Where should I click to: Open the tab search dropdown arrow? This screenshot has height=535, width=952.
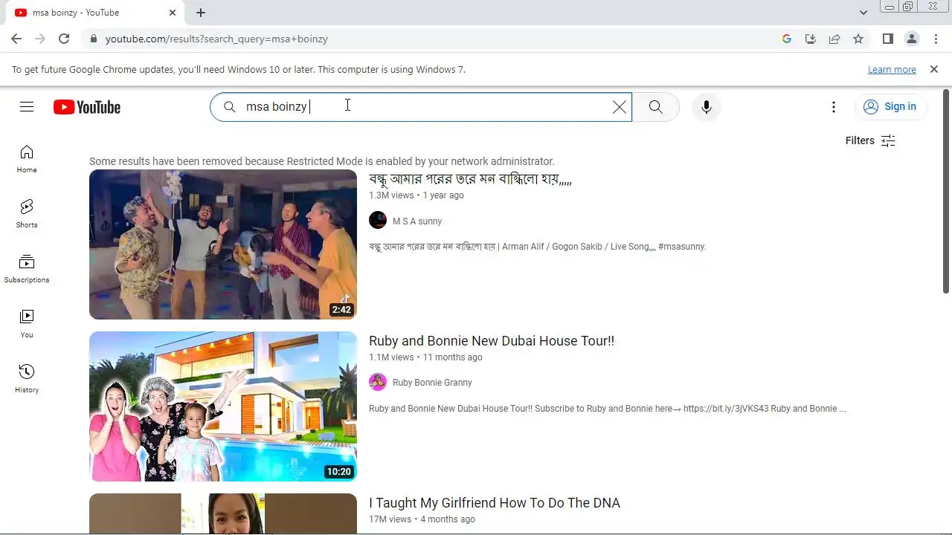click(863, 13)
